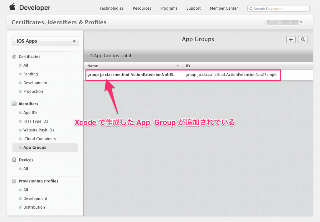This screenshot has height=222, width=320.
Task: Click the Identifiers ID badge icon
Action: [x=14, y=104]
